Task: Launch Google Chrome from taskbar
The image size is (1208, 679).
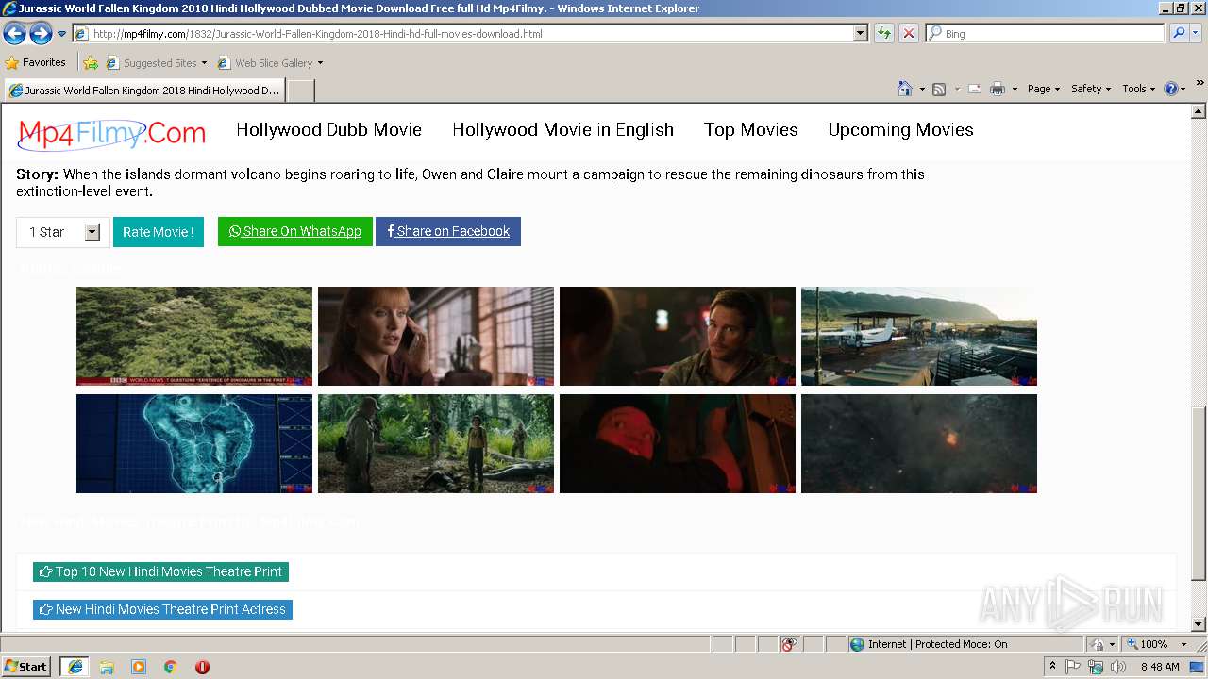Action: point(171,667)
